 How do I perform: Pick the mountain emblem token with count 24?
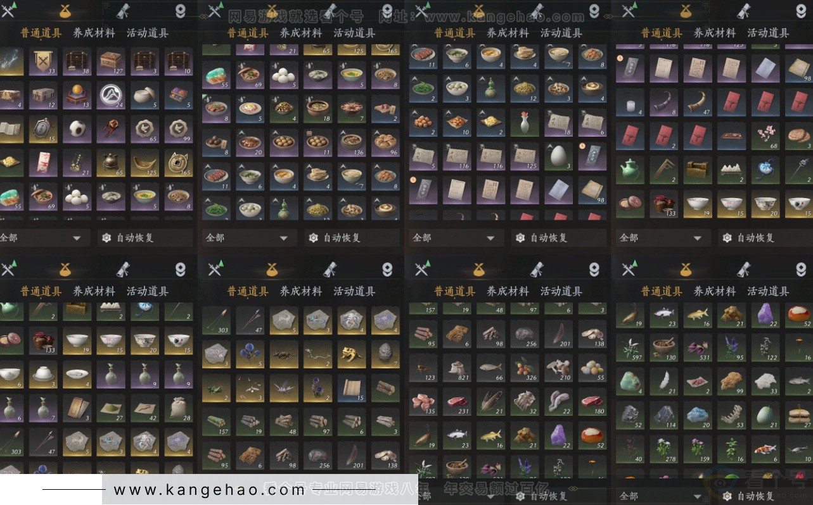111,96
